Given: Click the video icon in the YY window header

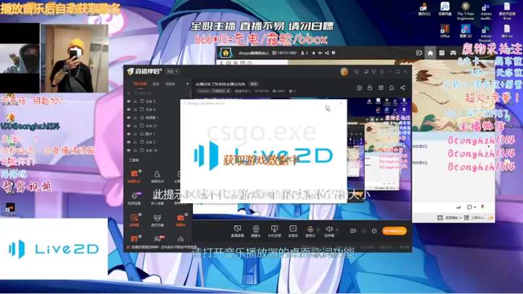Looking at the screenshot, I should click(x=419, y=53).
